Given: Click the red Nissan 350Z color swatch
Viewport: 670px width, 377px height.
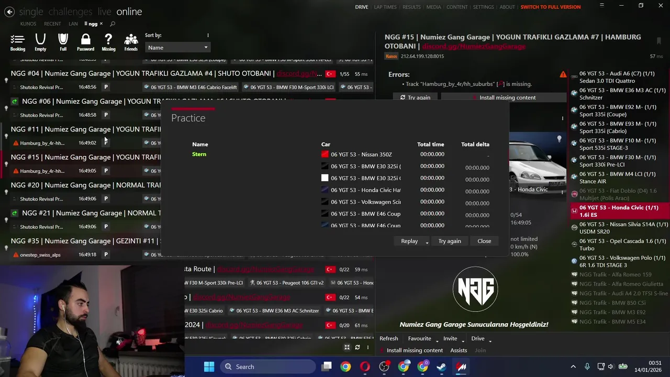Looking at the screenshot, I should 325,154.
